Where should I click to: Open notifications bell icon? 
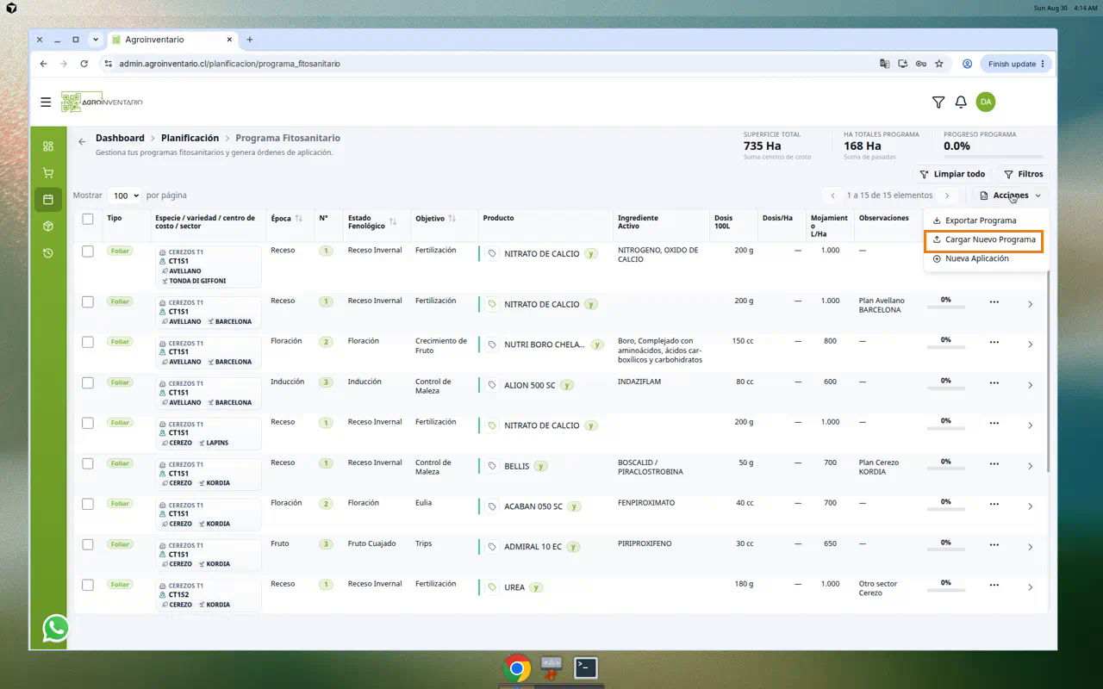coord(961,102)
